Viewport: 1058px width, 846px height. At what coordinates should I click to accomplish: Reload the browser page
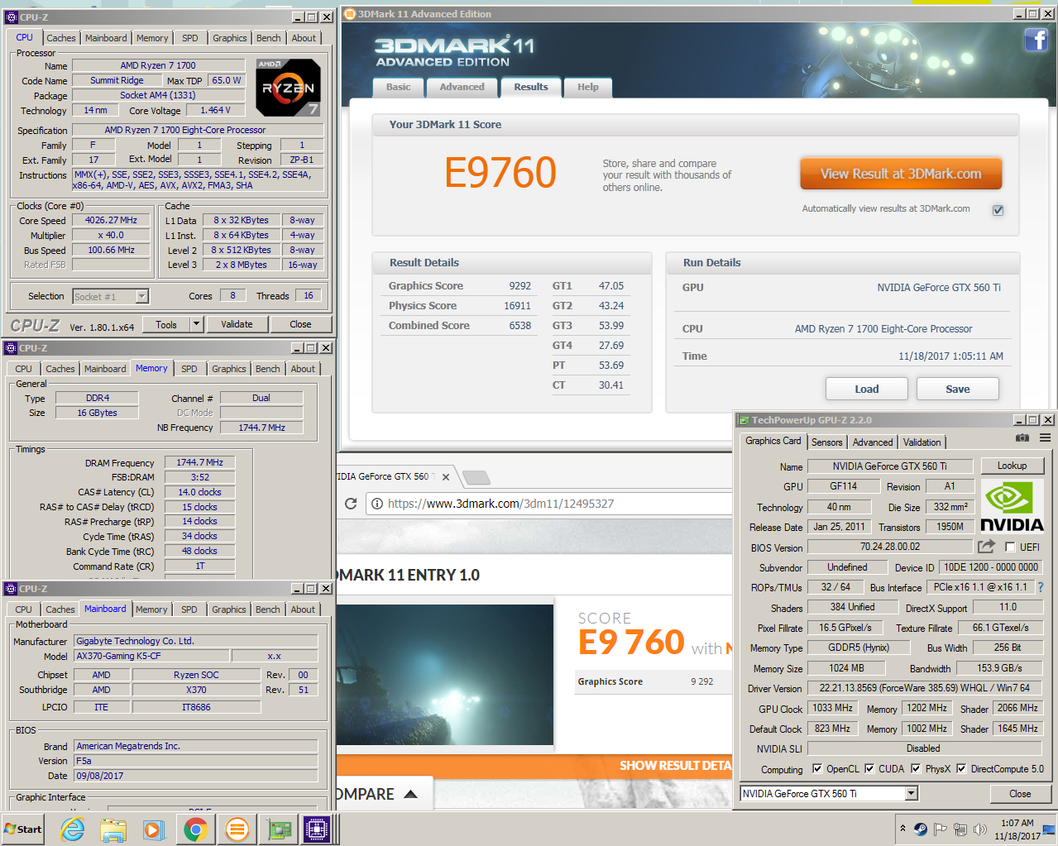pos(351,504)
